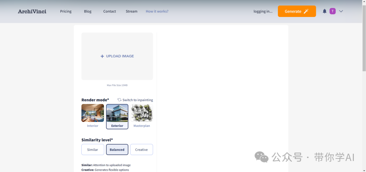Screen dimensions: 366x172
Task: Click the notification bell icon
Action: coord(324,11)
